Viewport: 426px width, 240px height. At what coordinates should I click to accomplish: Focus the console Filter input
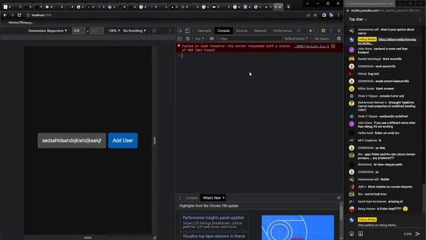click(250, 39)
